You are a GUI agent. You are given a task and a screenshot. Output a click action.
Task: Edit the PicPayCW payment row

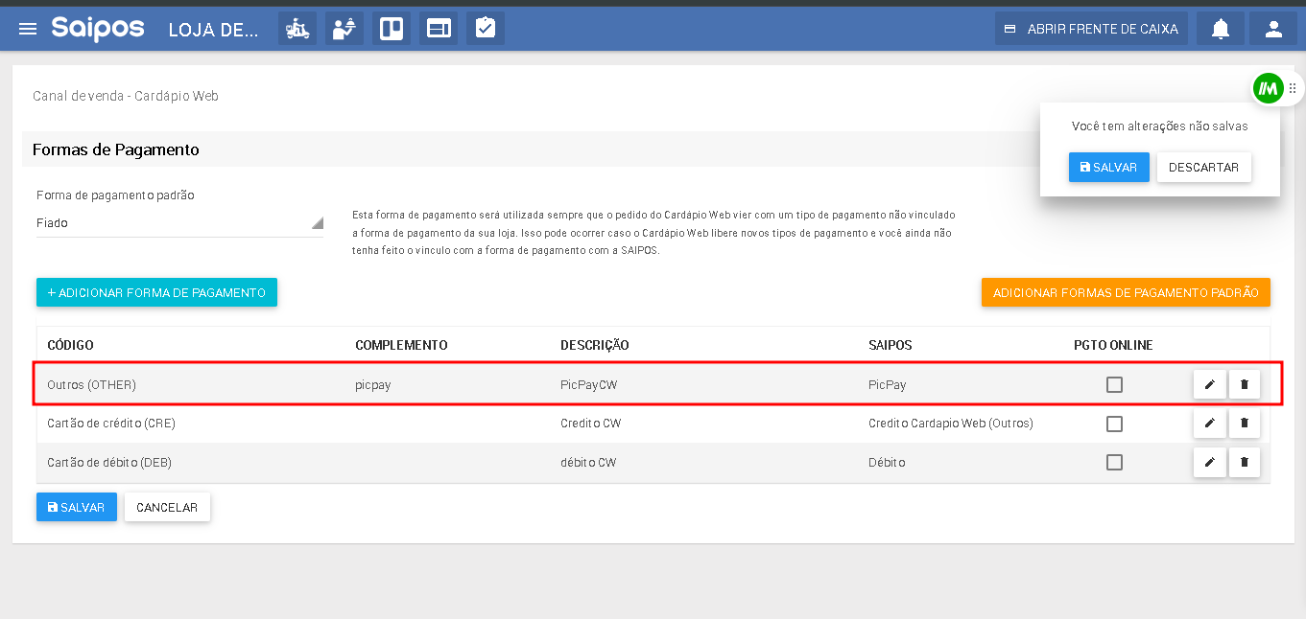tap(1209, 384)
